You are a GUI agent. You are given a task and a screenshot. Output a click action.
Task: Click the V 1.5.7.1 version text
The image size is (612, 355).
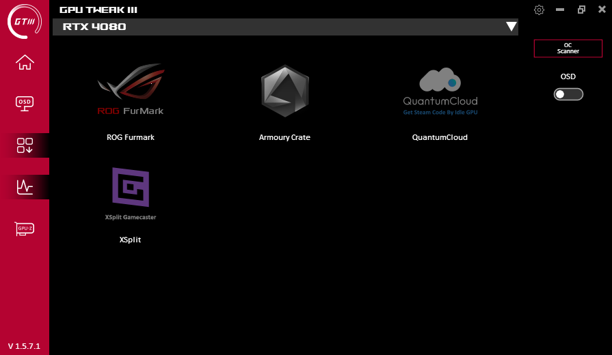[24, 346]
